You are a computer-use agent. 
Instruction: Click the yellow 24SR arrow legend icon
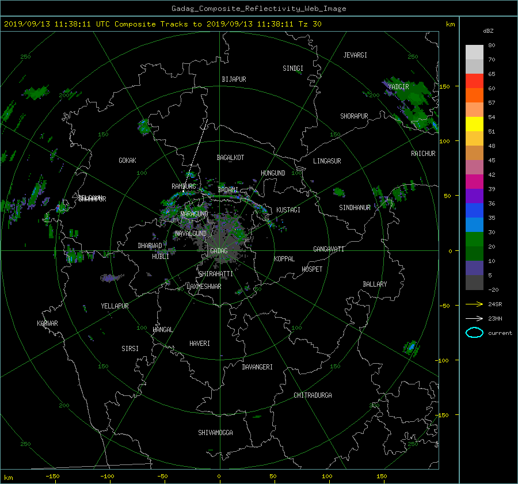tap(474, 304)
